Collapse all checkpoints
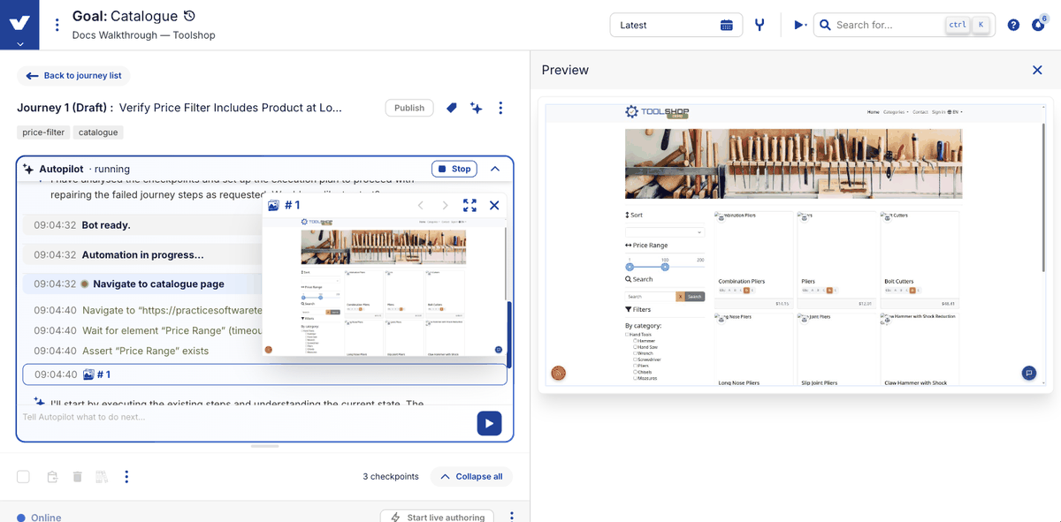Screen dimensions: 1061x522 tap(470, 477)
